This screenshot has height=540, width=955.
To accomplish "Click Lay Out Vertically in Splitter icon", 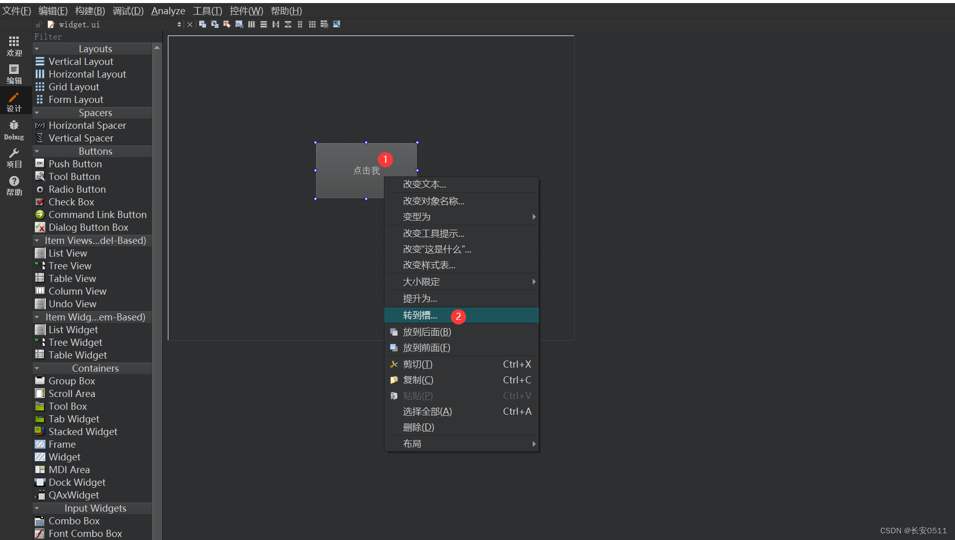I will [x=288, y=24].
